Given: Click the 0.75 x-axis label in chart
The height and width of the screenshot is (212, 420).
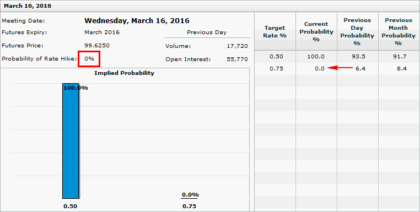Looking at the screenshot, I should click(x=190, y=206).
